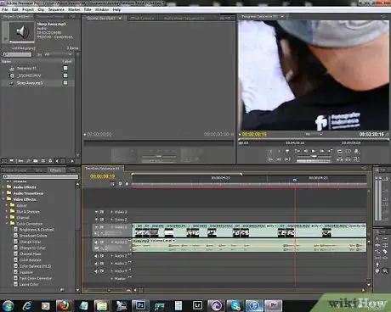Click the Sleep Away.mp3 audio file icon
This screenshot has height=312, width=391.
coord(12,83)
